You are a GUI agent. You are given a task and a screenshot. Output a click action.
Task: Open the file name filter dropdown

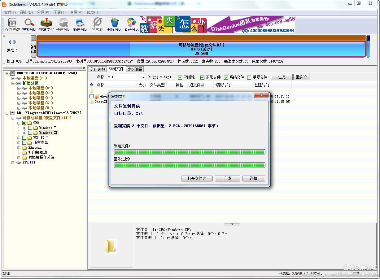(x=142, y=77)
